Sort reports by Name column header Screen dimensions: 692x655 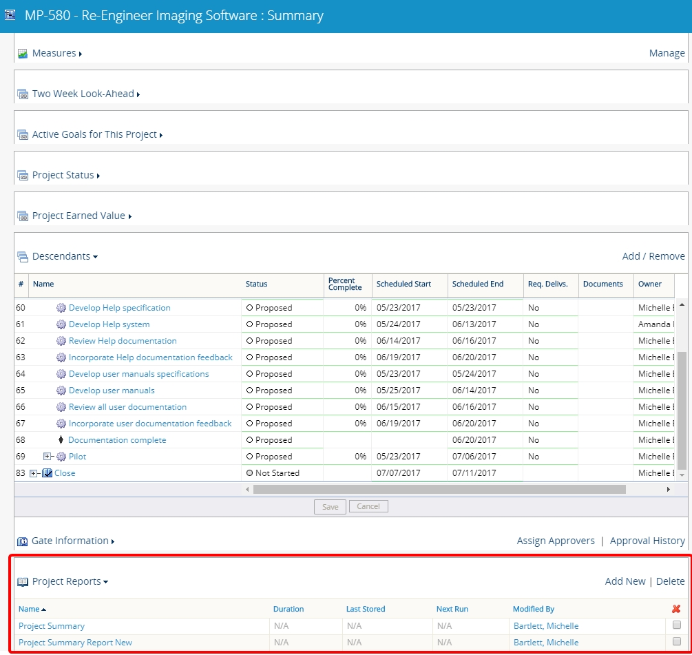click(29, 609)
